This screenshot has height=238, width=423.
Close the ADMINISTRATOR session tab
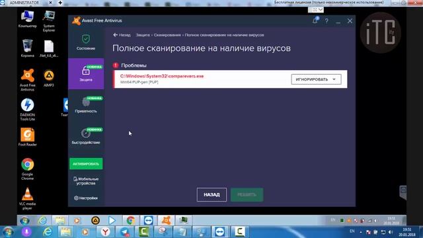(x=50, y=3)
